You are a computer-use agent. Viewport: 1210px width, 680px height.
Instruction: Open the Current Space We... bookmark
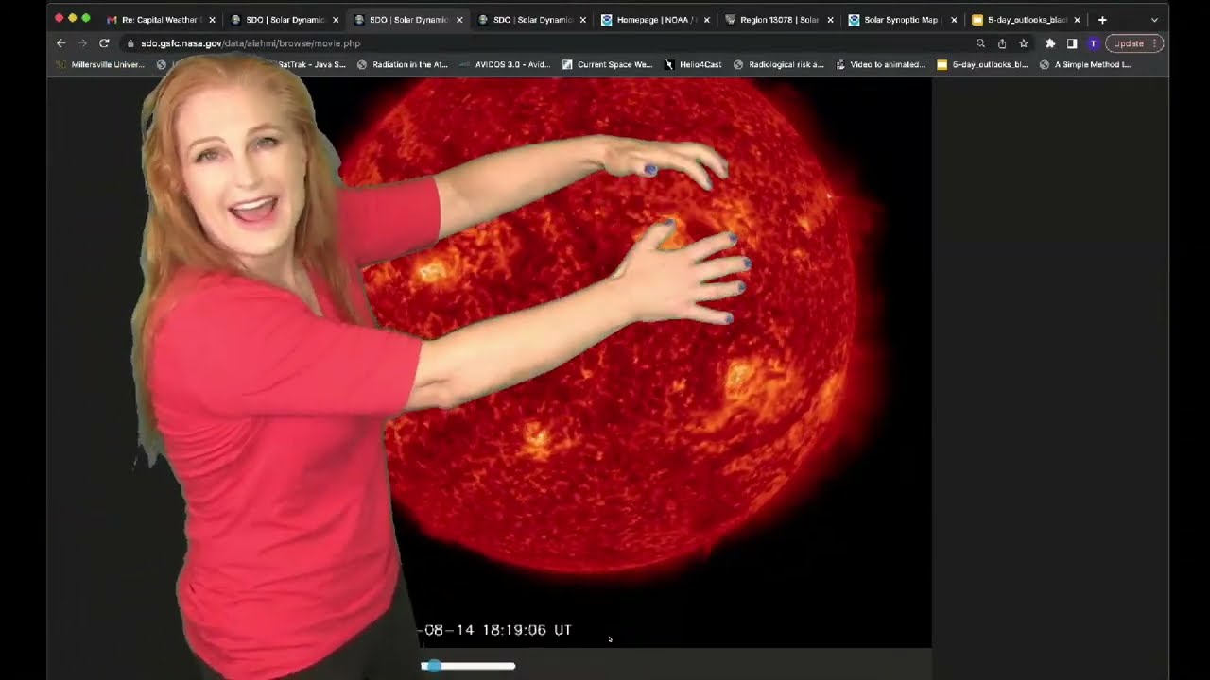point(607,65)
